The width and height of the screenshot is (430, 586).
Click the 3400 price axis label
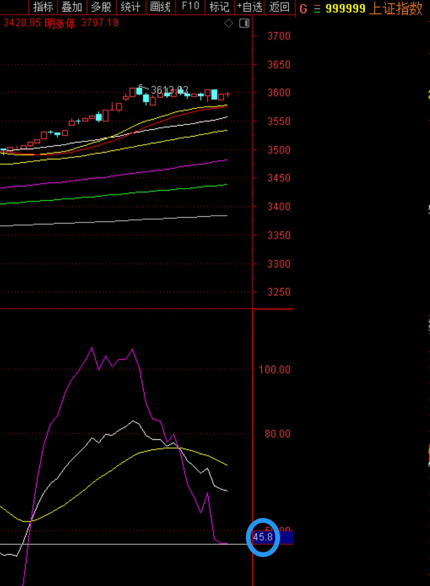(x=279, y=207)
